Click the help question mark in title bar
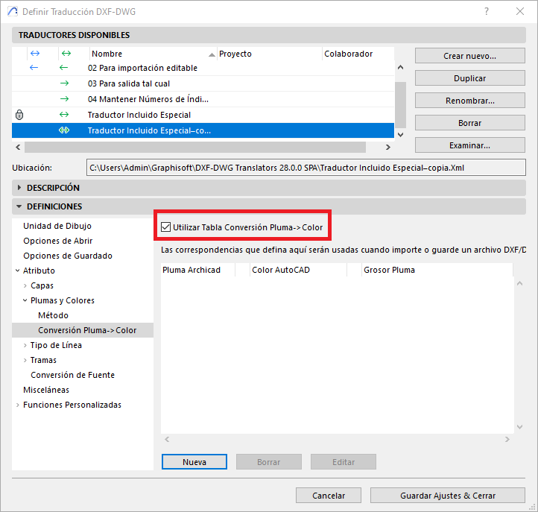This screenshot has width=538, height=512. click(486, 12)
